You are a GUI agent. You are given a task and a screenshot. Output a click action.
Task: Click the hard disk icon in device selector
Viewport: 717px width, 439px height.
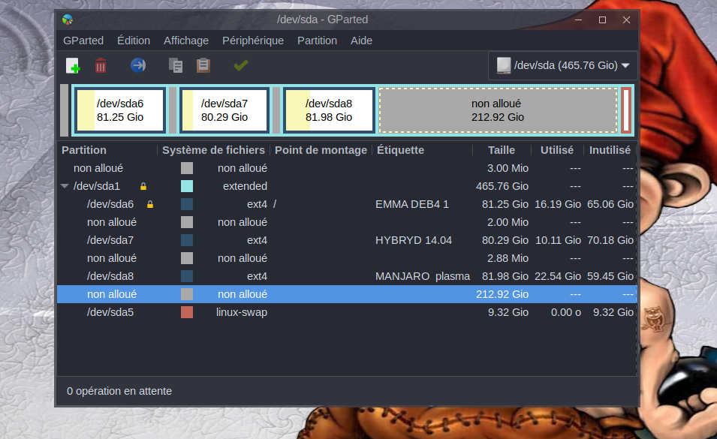click(x=504, y=65)
